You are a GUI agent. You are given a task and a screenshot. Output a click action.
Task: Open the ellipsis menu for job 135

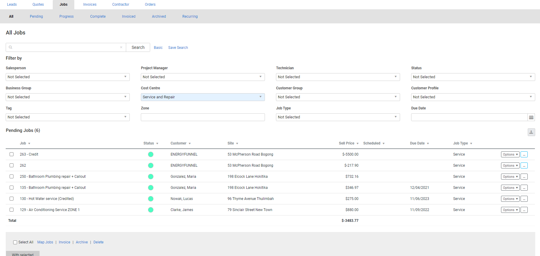coord(524,188)
